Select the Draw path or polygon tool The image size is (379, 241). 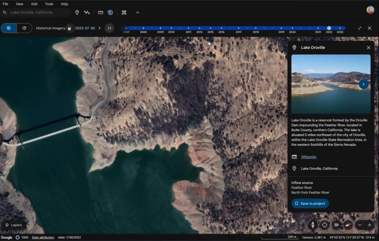(x=87, y=12)
